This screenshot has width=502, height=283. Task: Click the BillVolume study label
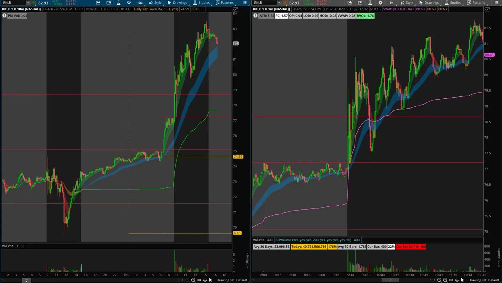313,240
